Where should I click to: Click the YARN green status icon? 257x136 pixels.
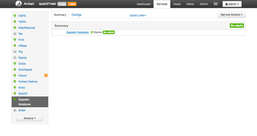coord(15,22)
